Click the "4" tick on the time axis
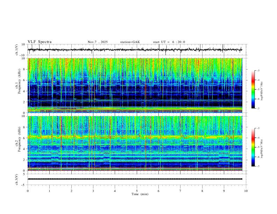Viewport: 277px width, 214px height. (115, 191)
